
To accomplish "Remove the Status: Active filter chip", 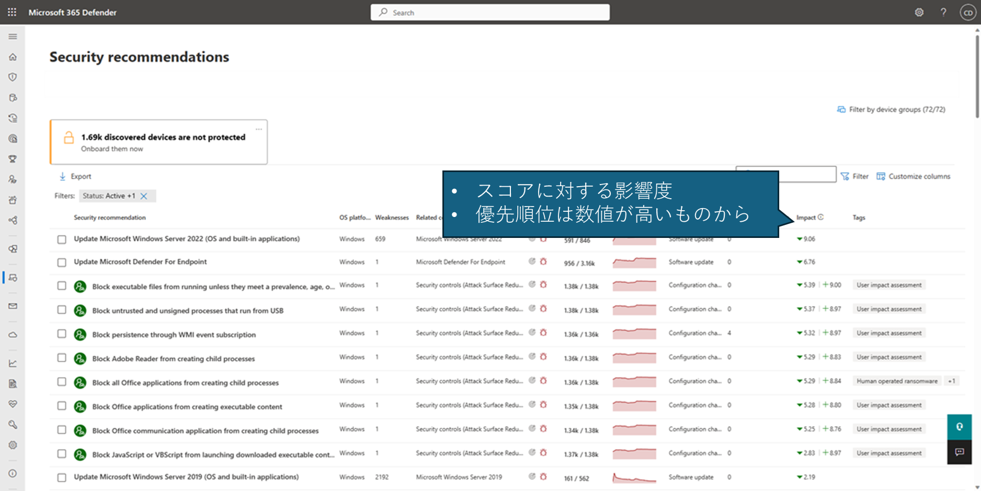I will tap(144, 196).
